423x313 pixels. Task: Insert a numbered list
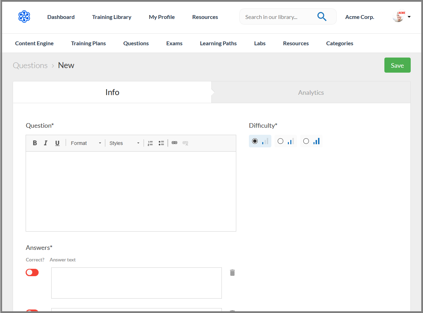(x=150, y=143)
